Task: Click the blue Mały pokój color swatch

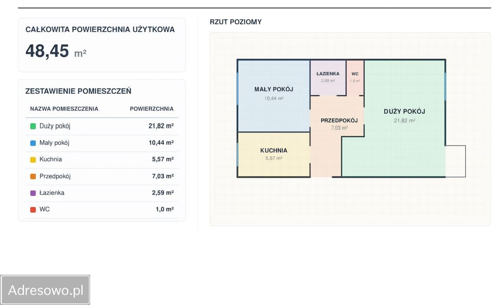Action: 33,143
